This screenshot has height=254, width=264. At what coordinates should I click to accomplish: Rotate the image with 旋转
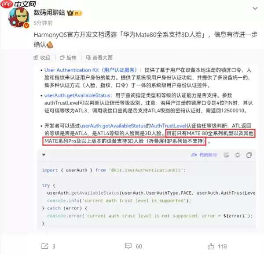68,58
